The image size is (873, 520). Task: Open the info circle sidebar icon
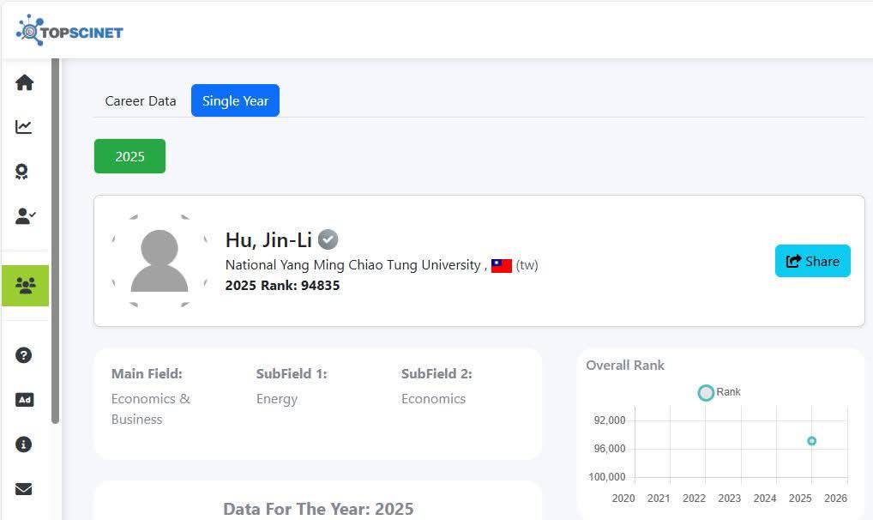tap(24, 444)
